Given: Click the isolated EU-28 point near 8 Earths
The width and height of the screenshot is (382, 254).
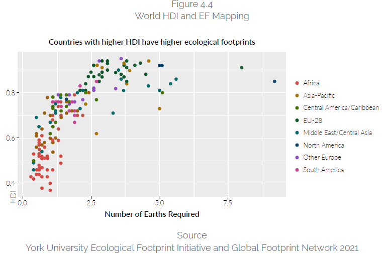Looking at the screenshot, I should [x=242, y=68].
